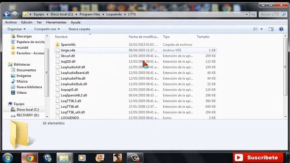The width and height of the screenshot is (290, 163).
Task: Open the Música library
Action: pos(22,81)
